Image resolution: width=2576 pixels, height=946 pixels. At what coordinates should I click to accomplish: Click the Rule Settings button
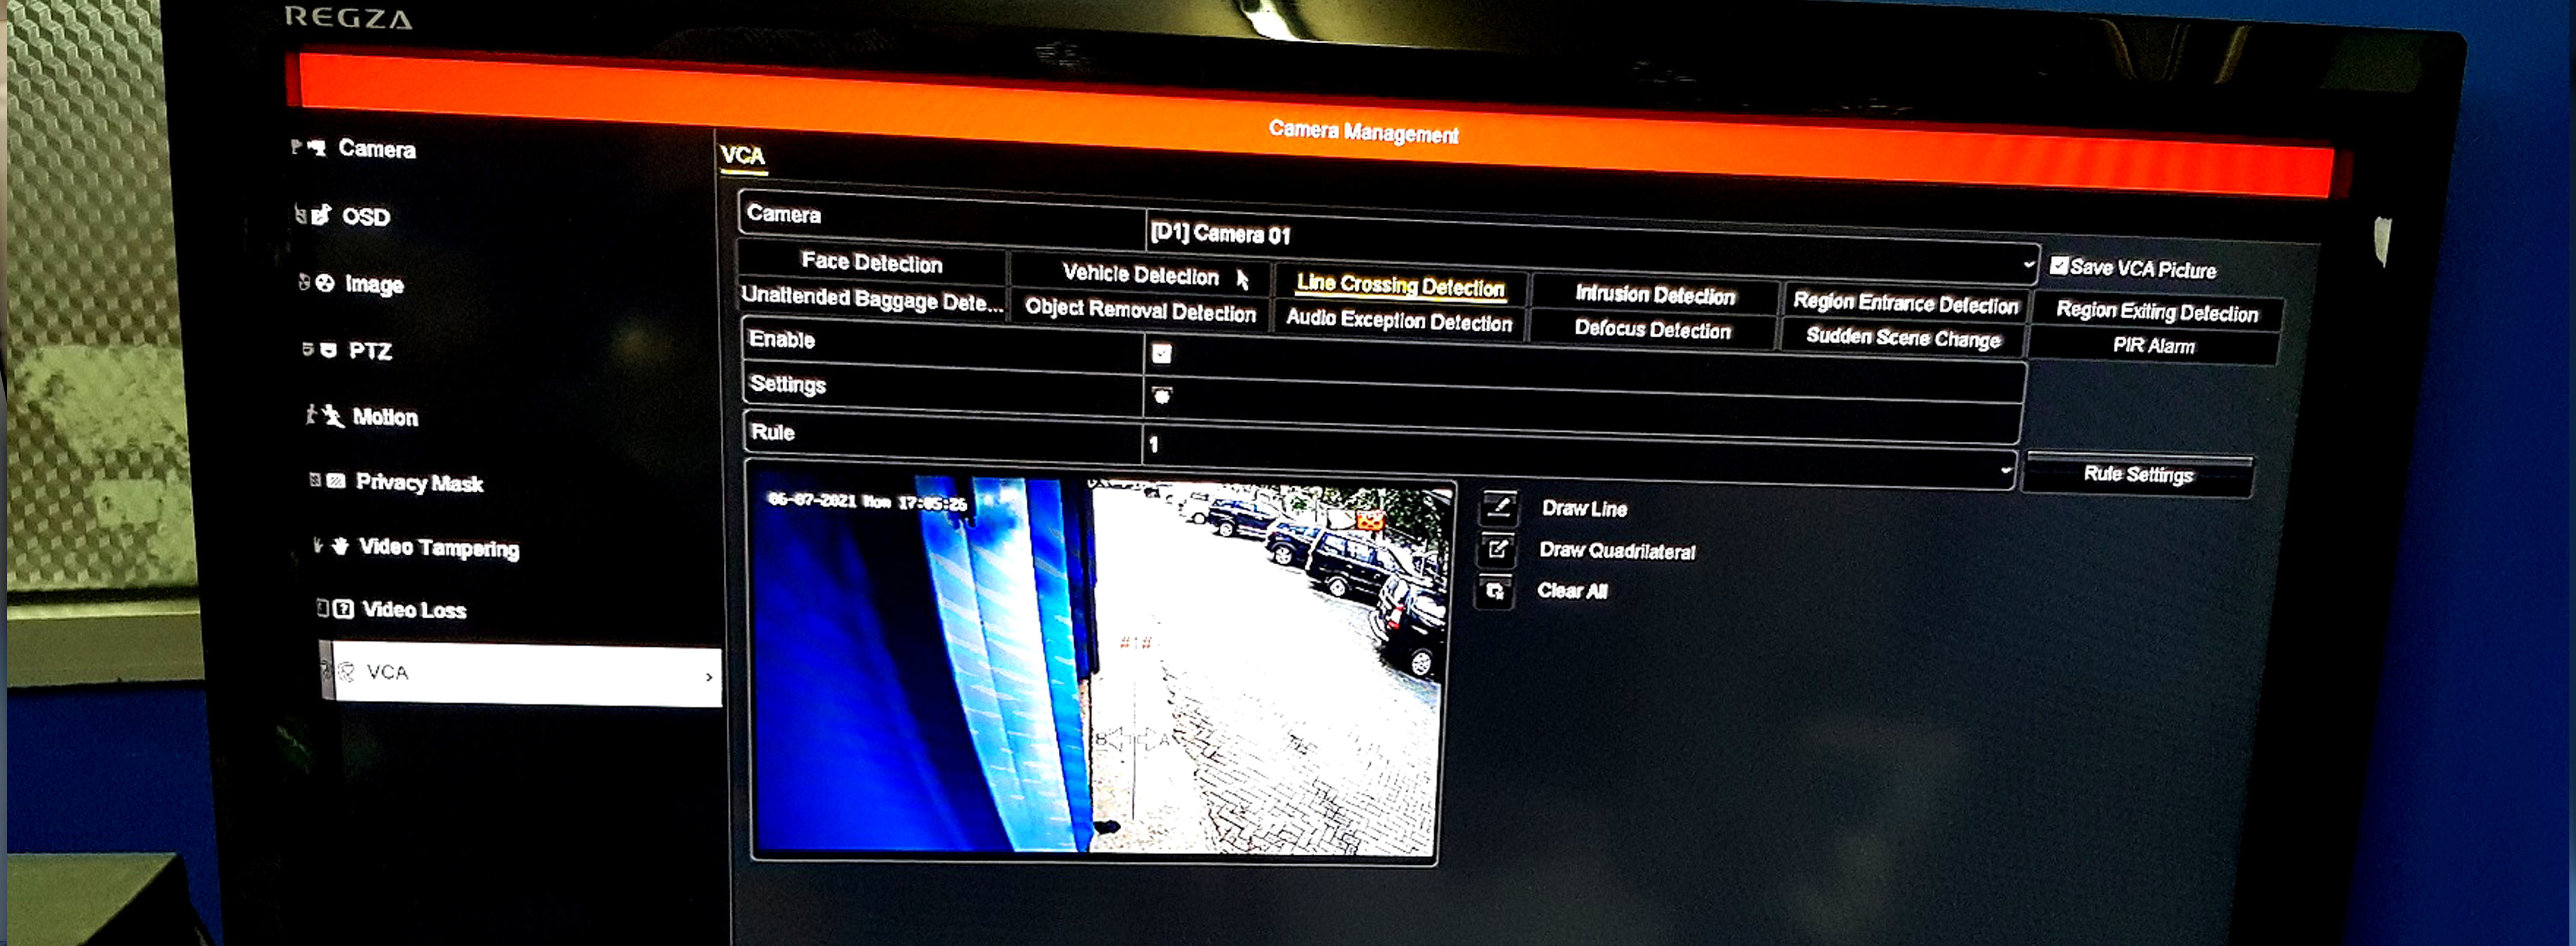2138,474
